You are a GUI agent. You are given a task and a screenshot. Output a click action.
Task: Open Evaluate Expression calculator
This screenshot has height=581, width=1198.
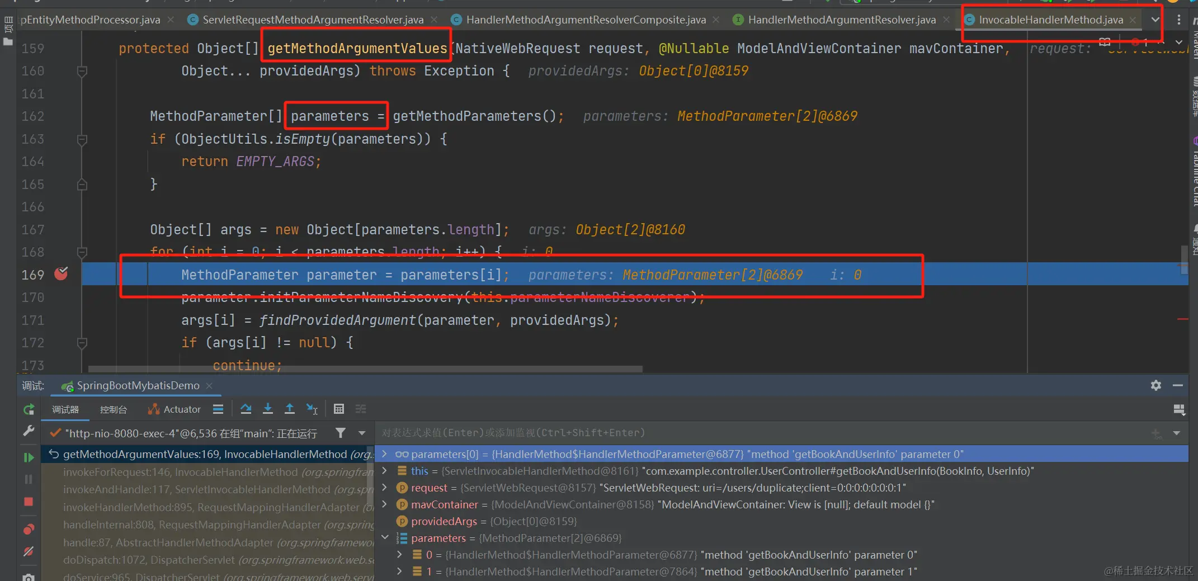pos(339,409)
